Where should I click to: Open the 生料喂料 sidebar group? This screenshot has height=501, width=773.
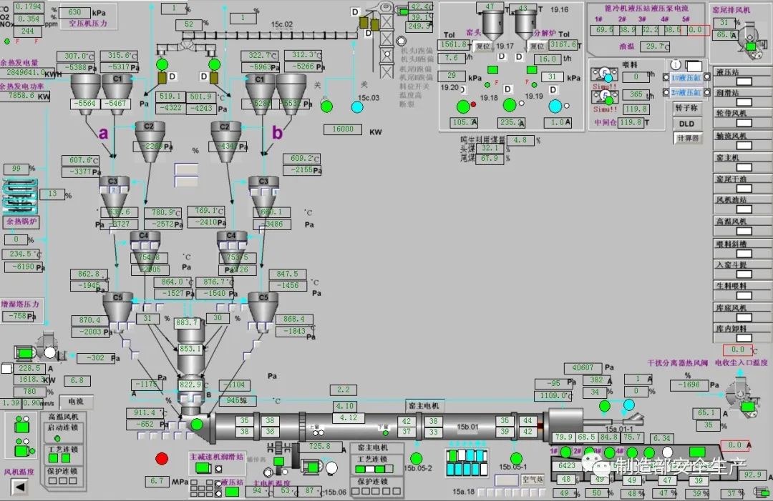pos(742,291)
